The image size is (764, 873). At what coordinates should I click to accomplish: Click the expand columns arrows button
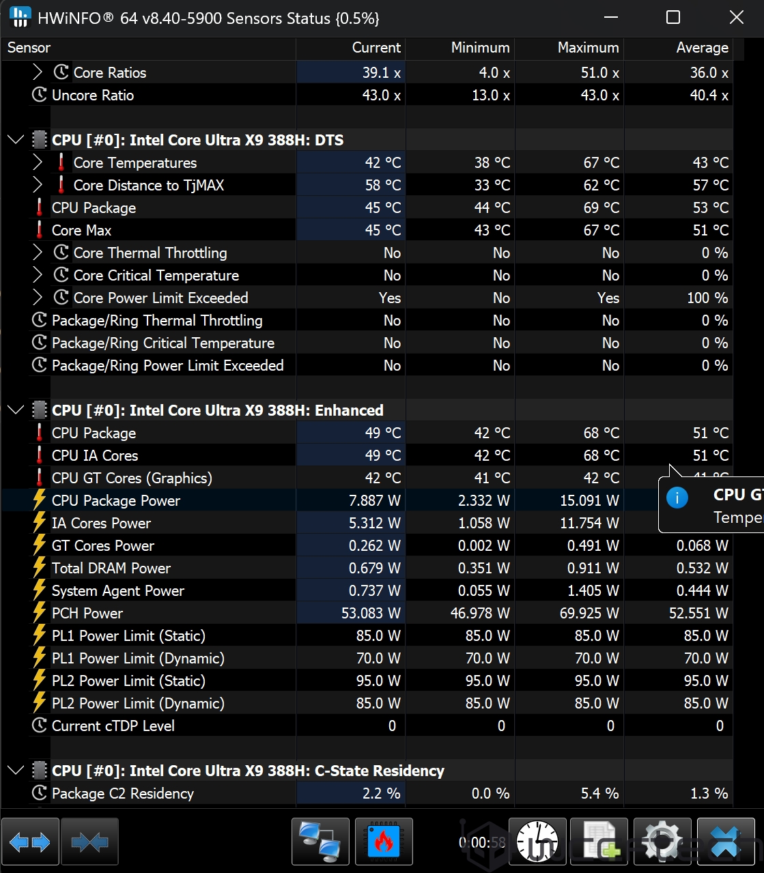(x=30, y=842)
